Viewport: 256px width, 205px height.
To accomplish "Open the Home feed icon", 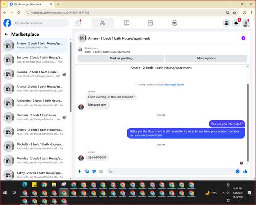I will click(78, 23).
